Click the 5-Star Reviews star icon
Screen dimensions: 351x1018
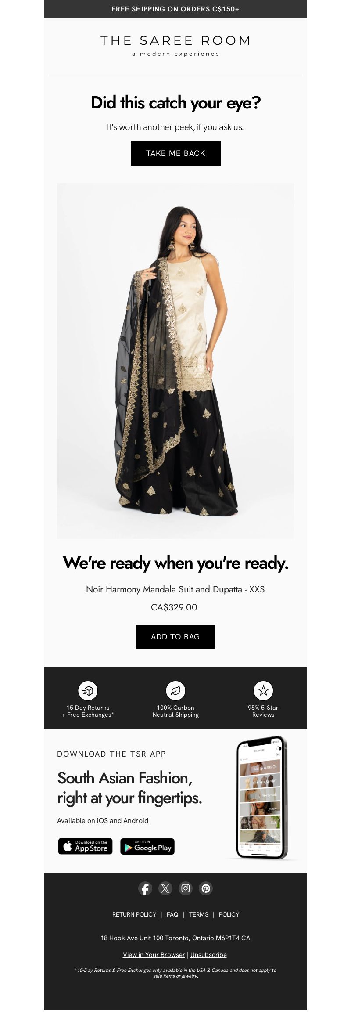click(x=263, y=690)
